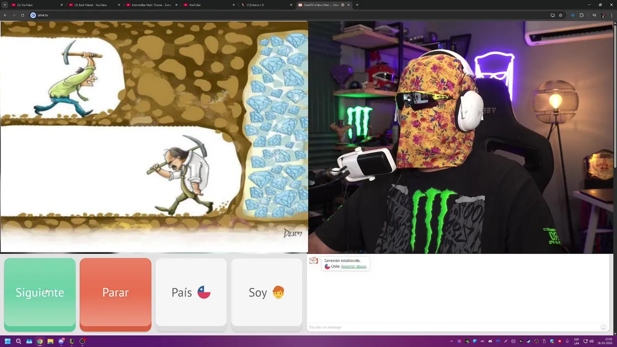Click the Reportar abuso link

[353, 267]
